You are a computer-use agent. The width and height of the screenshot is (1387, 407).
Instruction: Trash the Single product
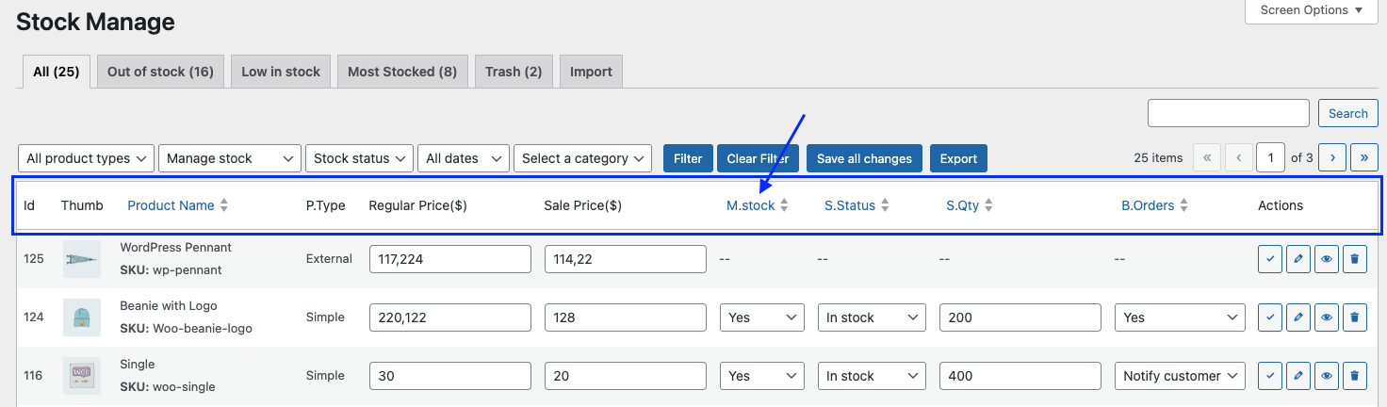pyautogui.click(x=1354, y=376)
